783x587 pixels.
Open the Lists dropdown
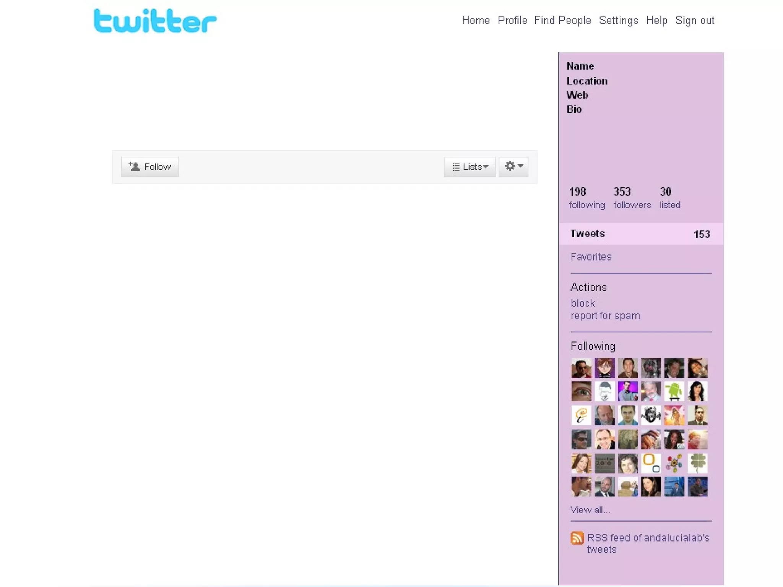pyautogui.click(x=470, y=167)
